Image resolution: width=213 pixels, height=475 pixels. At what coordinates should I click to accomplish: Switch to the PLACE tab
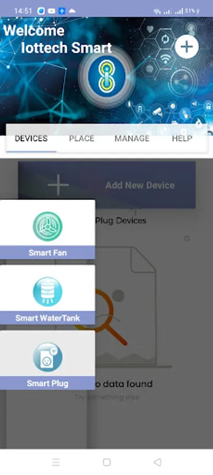click(x=82, y=138)
